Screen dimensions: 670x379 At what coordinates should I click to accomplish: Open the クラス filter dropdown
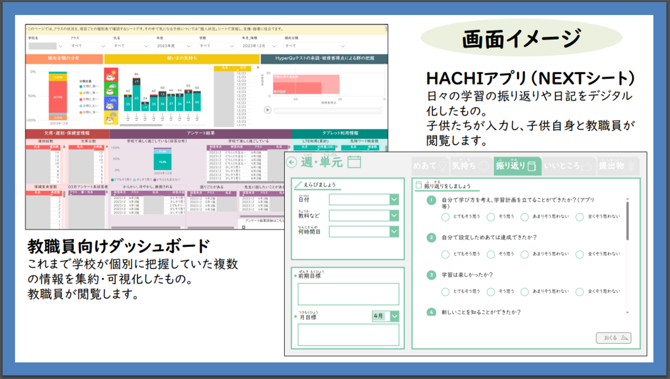(x=89, y=46)
